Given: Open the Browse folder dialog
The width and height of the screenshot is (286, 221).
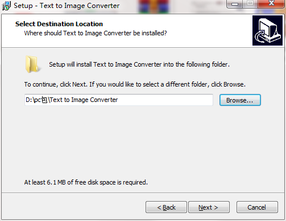Looking at the screenshot, I should point(240,100).
